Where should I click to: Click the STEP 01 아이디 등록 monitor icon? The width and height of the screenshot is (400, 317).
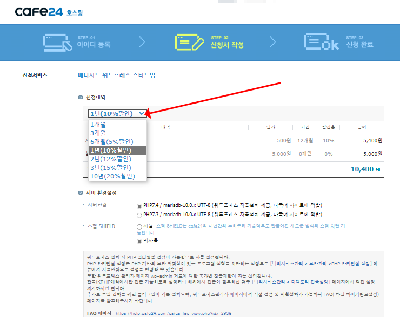(x=58, y=43)
